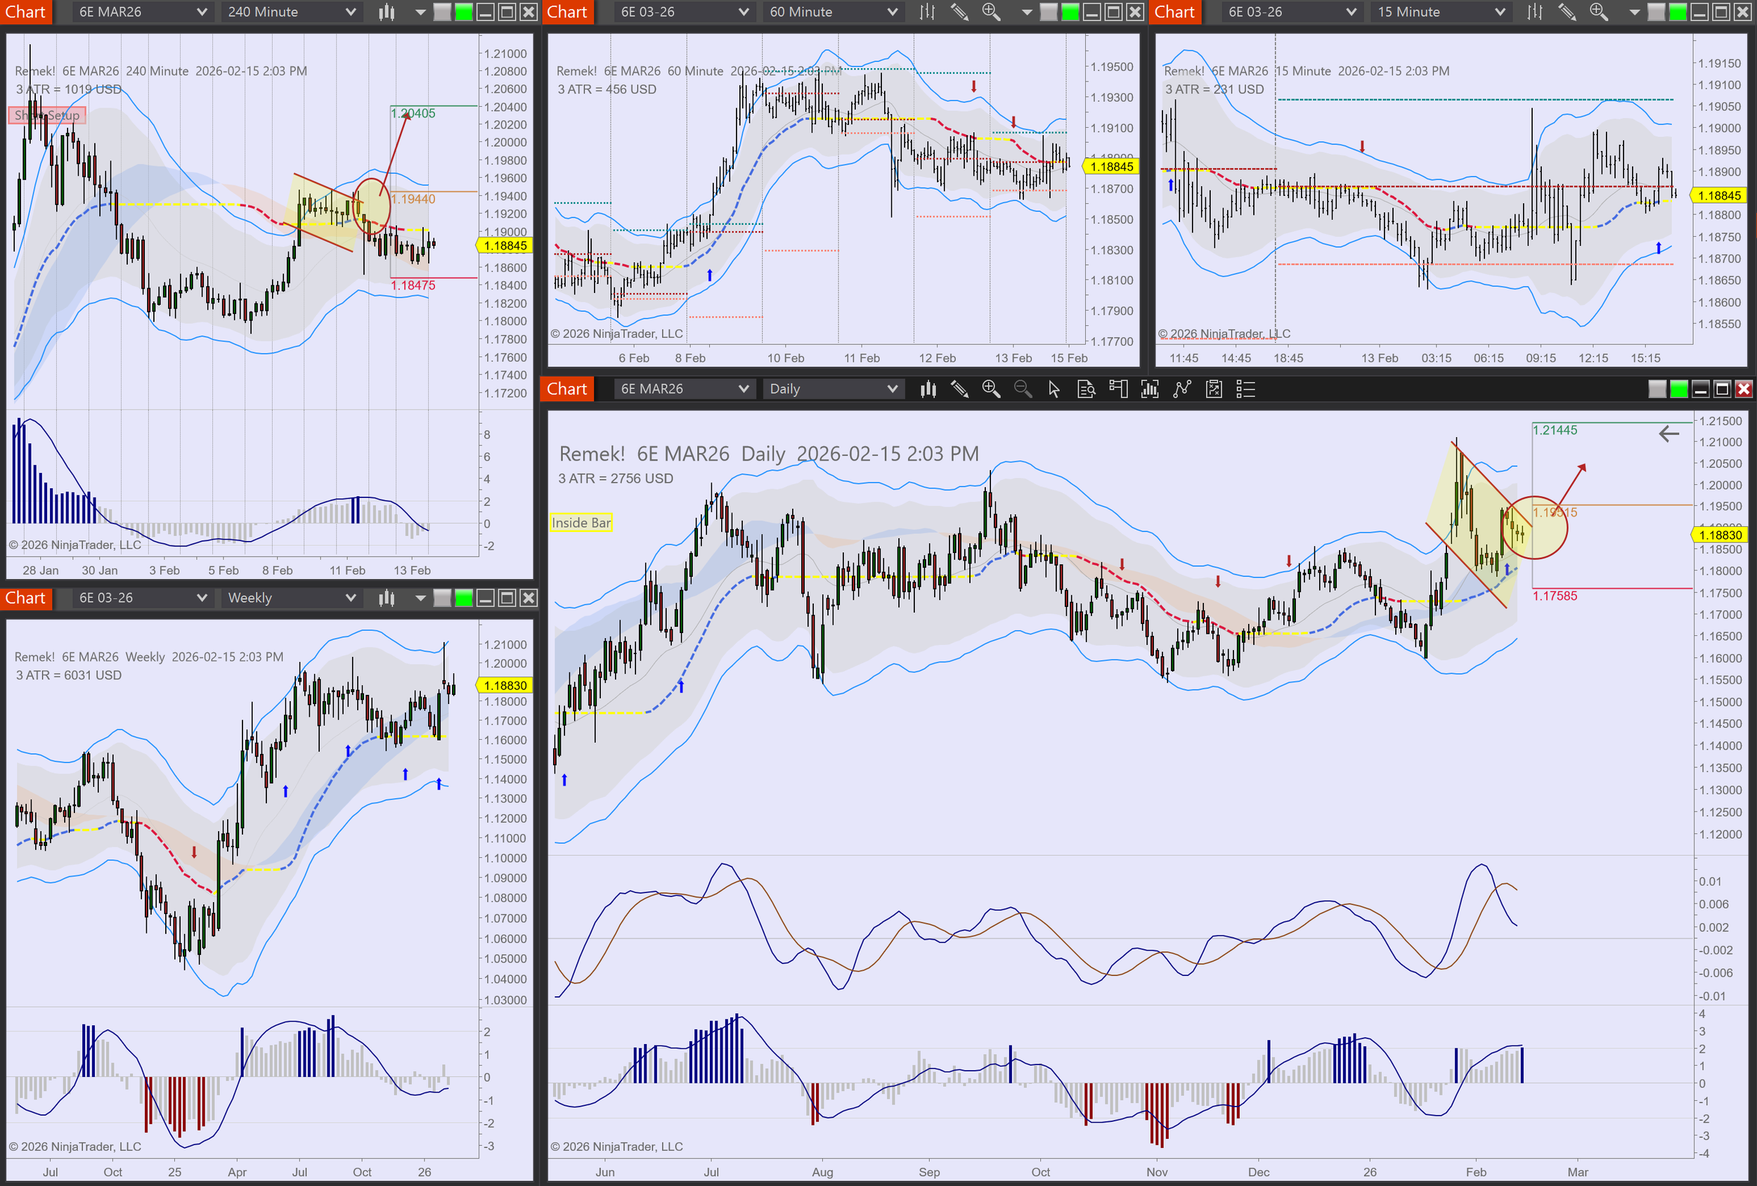The image size is (1757, 1186).
Task: Open properties list icon in Daily toolbar
Action: click(x=1245, y=389)
